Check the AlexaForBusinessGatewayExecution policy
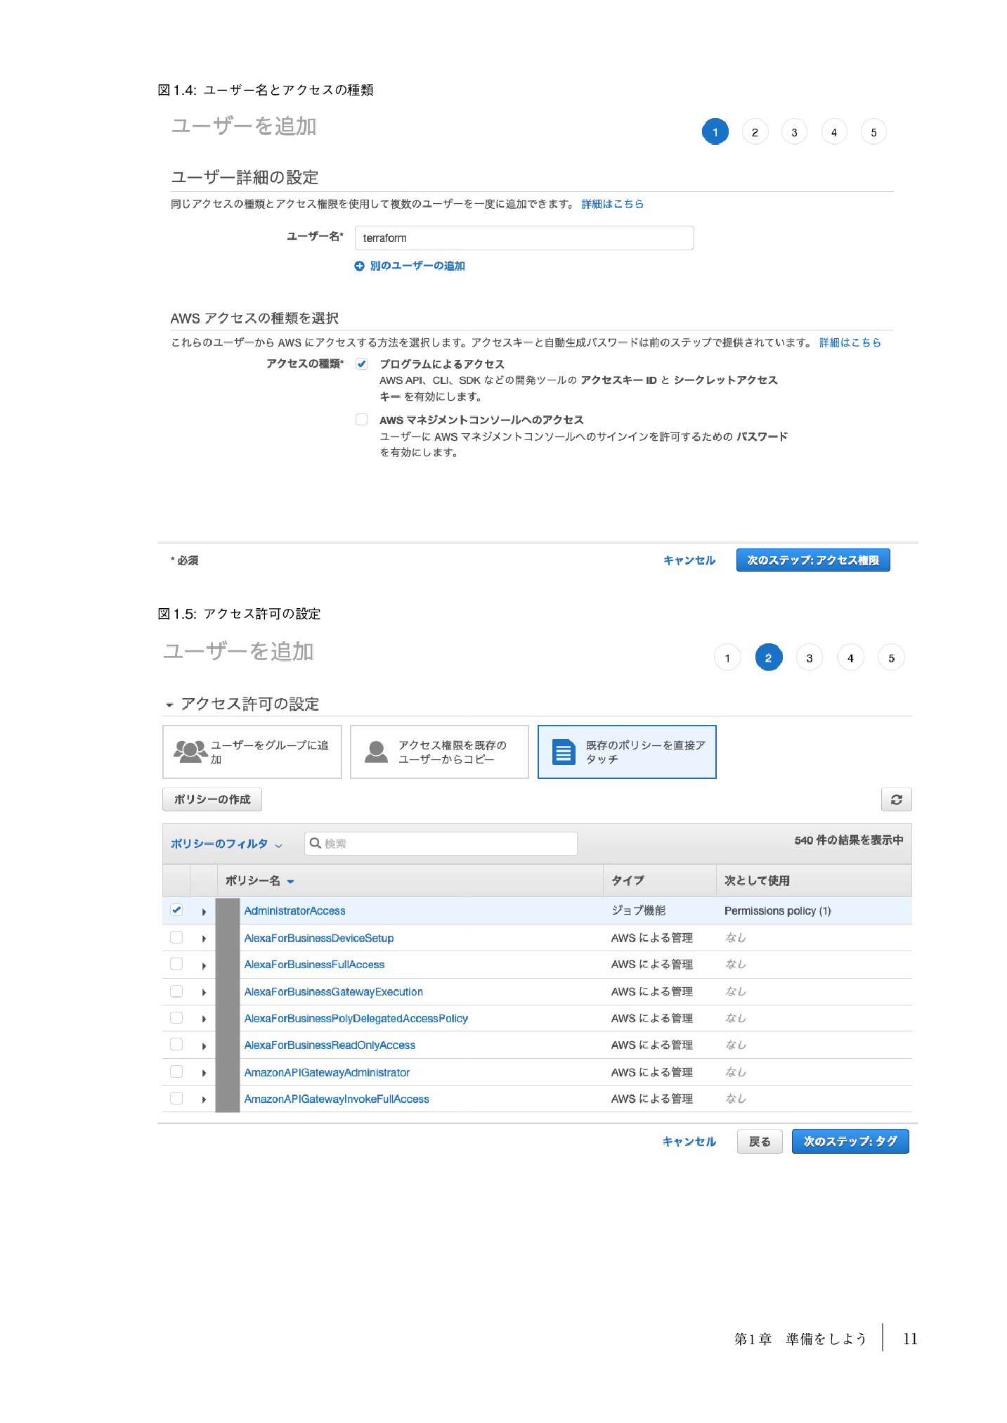 click(x=176, y=991)
